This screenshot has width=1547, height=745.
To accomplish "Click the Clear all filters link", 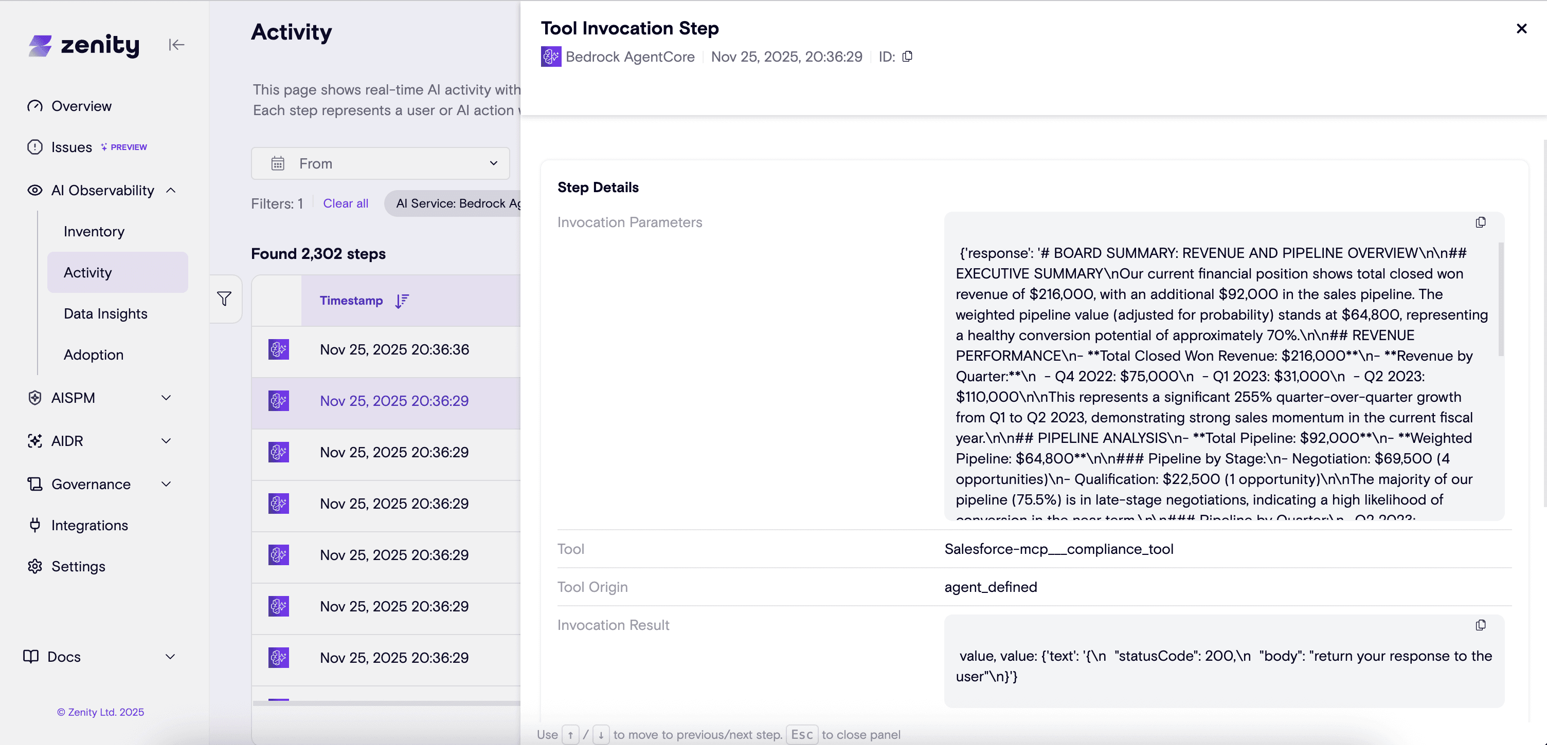I will [x=345, y=203].
